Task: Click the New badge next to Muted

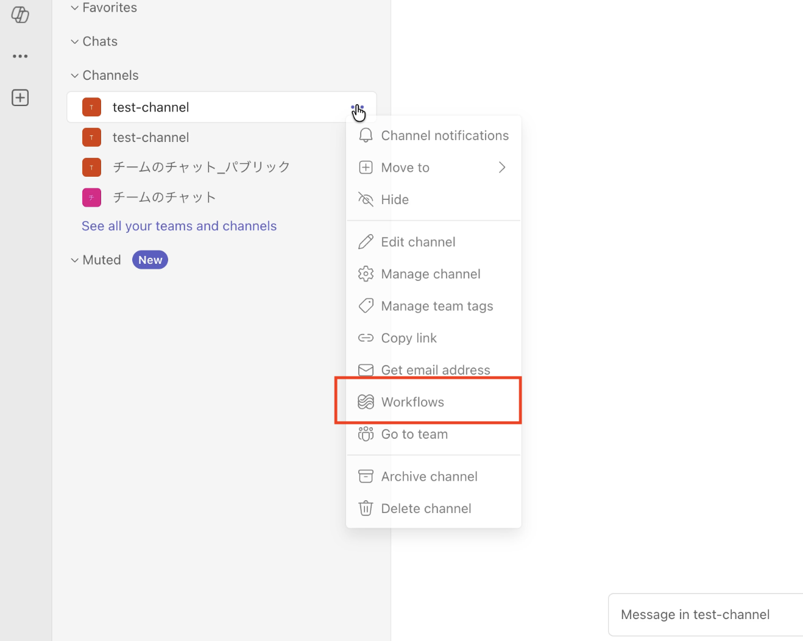Action: coord(150,260)
